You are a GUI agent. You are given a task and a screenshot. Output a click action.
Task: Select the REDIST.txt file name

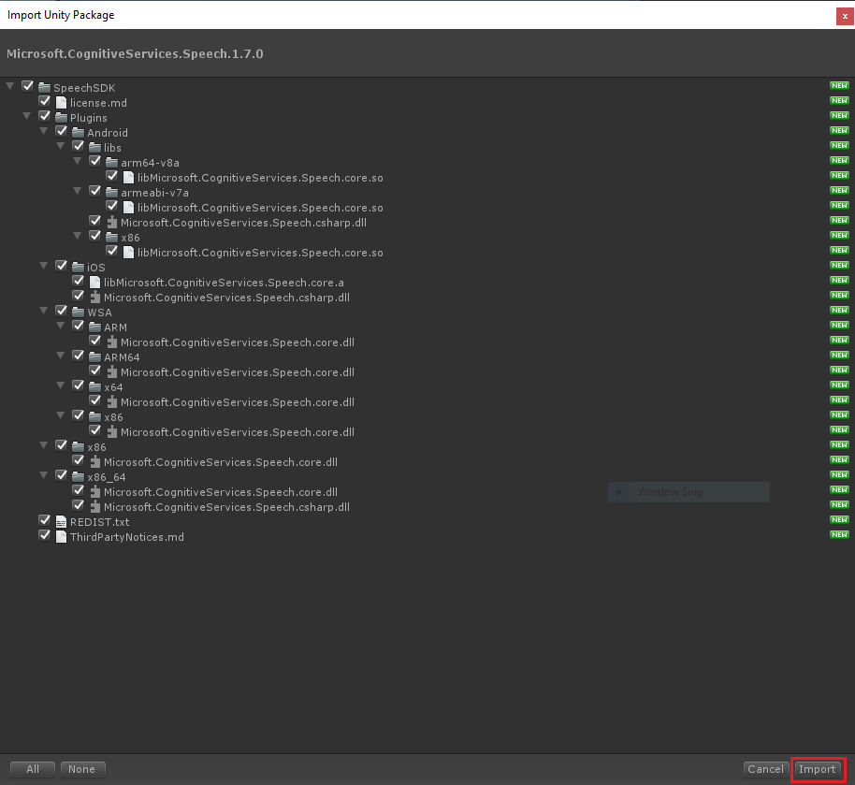pyautogui.click(x=100, y=523)
